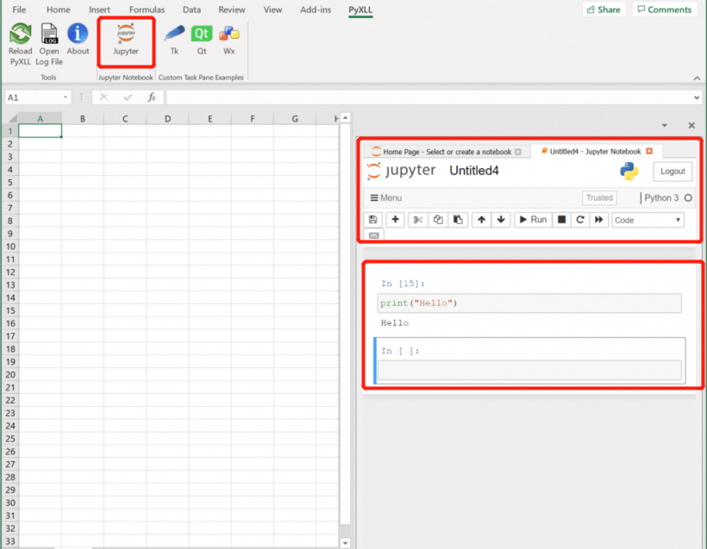This screenshot has height=549, width=707.
Task: Run the current notebook cell
Action: click(532, 219)
